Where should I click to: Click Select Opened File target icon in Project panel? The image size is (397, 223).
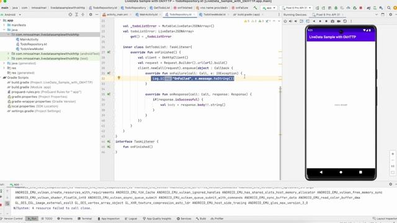70,15
